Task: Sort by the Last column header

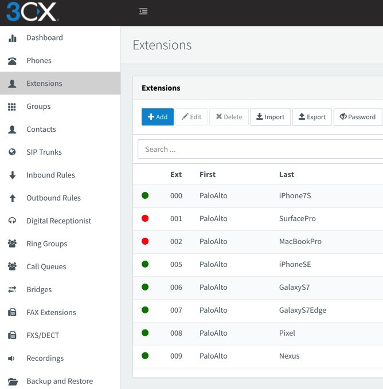Action: (287, 174)
